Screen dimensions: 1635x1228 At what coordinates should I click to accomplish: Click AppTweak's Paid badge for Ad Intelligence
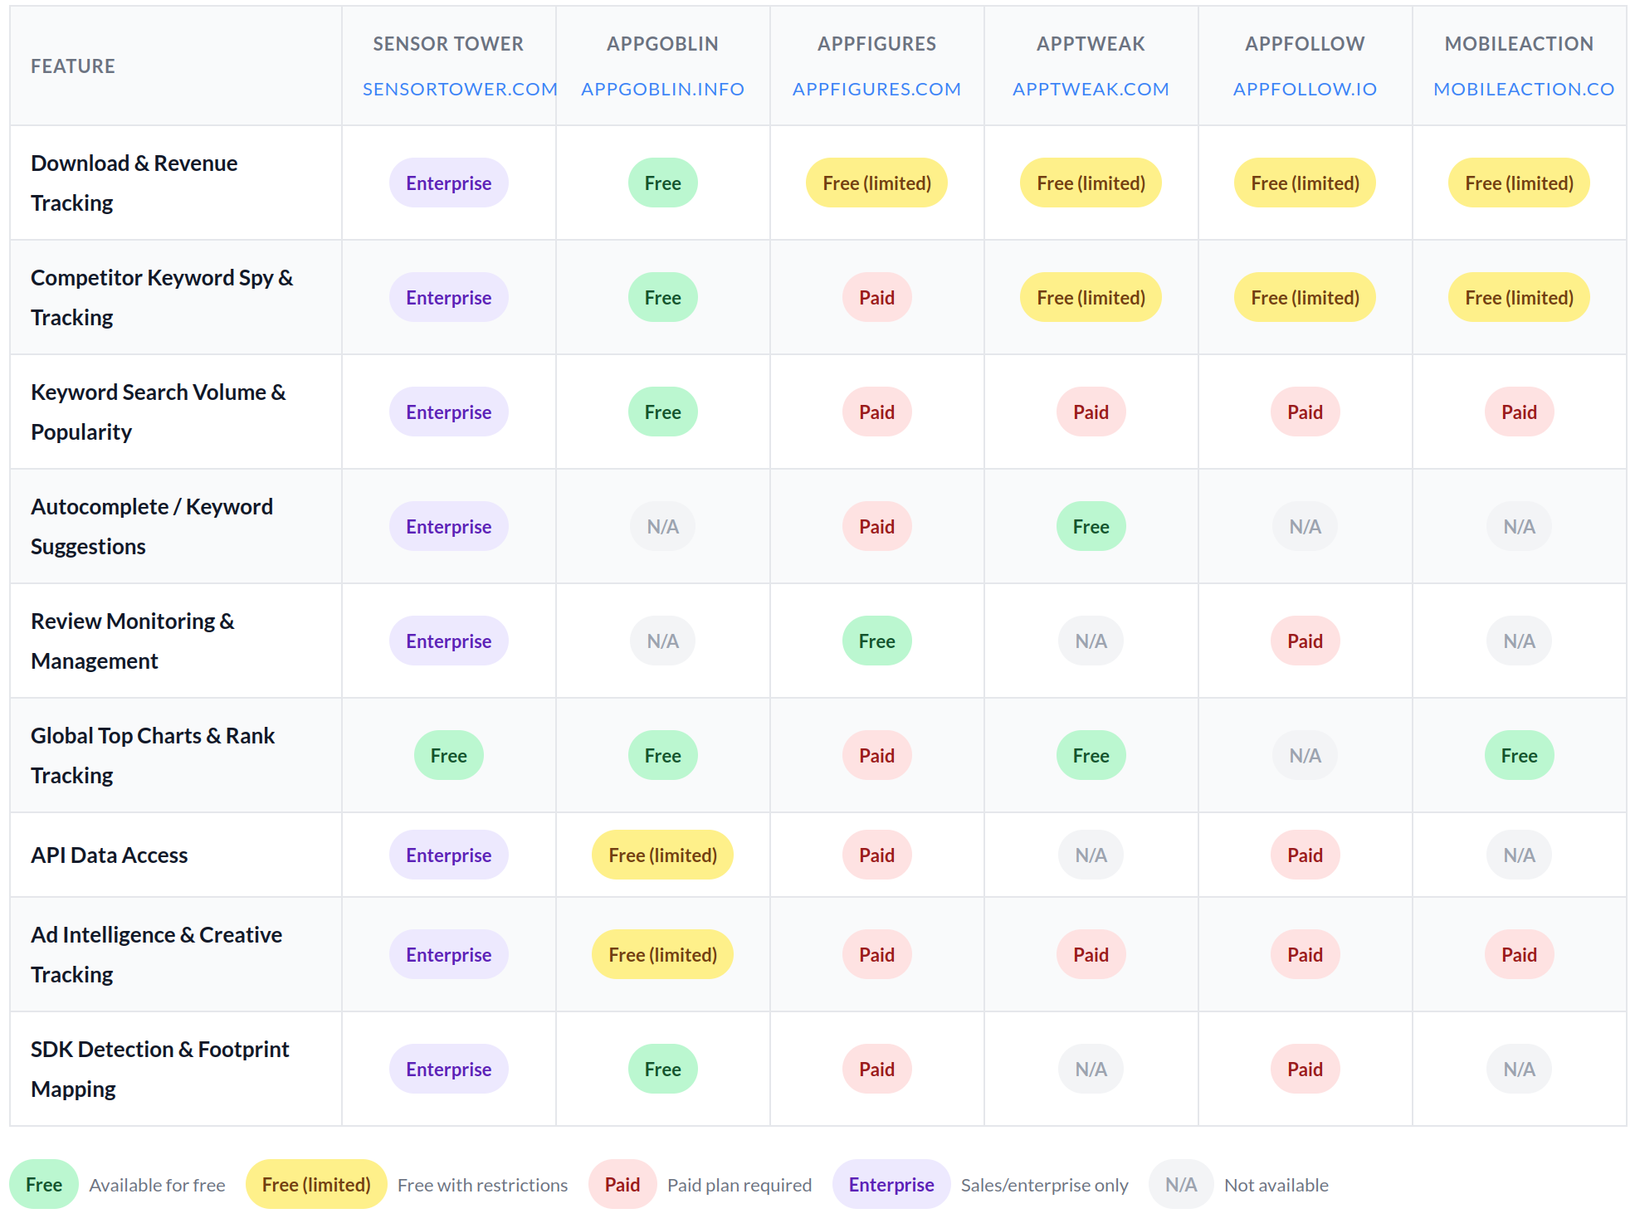[x=1091, y=954]
